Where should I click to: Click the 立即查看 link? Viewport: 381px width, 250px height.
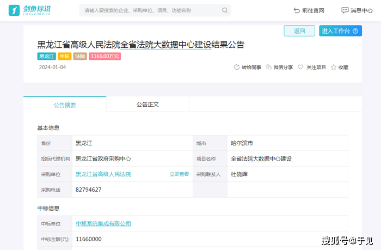[x=179, y=174]
